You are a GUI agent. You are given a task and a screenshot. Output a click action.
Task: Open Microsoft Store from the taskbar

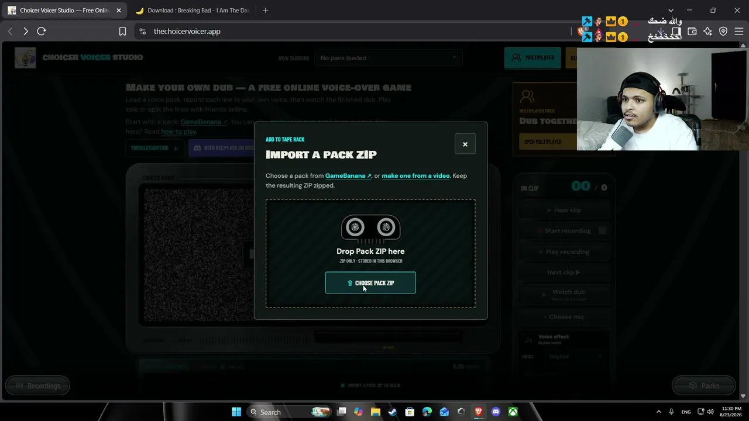pyautogui.click(x=410, y=412)
